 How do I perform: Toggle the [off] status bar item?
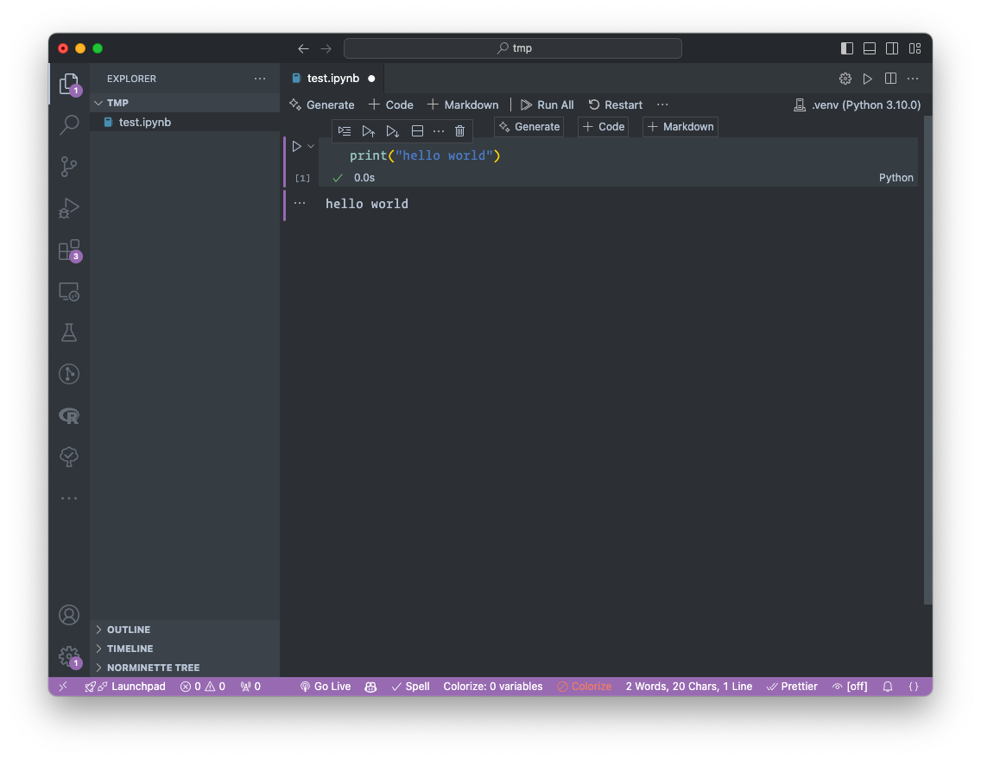point(850,687)
